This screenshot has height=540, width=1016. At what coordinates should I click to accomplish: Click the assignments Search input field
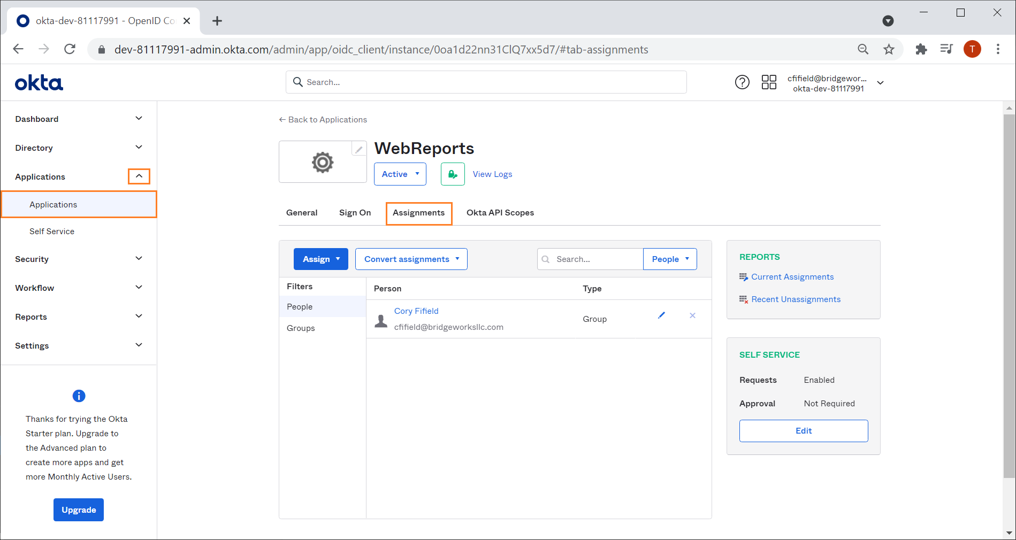tap(590, 259)
